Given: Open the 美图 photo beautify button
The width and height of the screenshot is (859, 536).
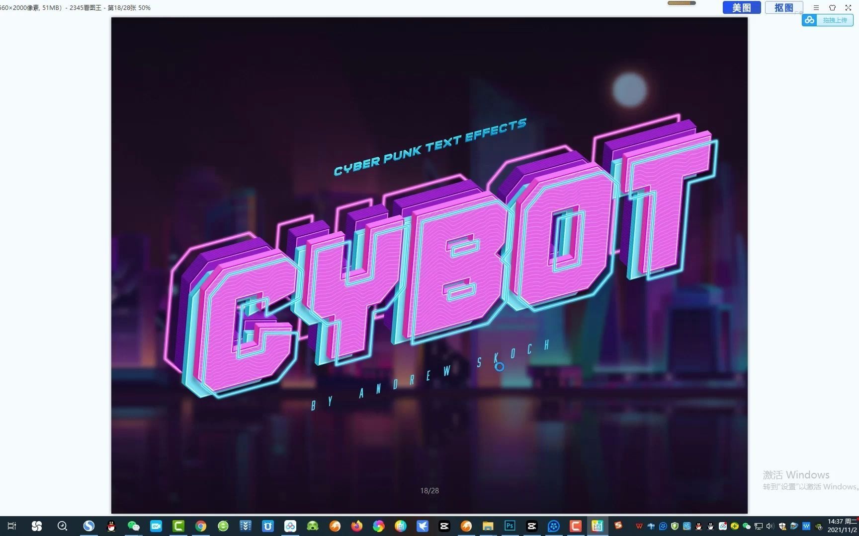Looking at the screenshot, I should pos(741,7).
